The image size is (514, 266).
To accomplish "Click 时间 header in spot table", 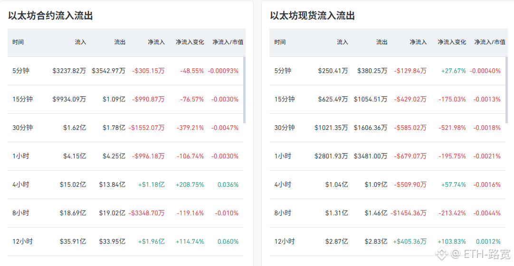I will pos(280,42).
